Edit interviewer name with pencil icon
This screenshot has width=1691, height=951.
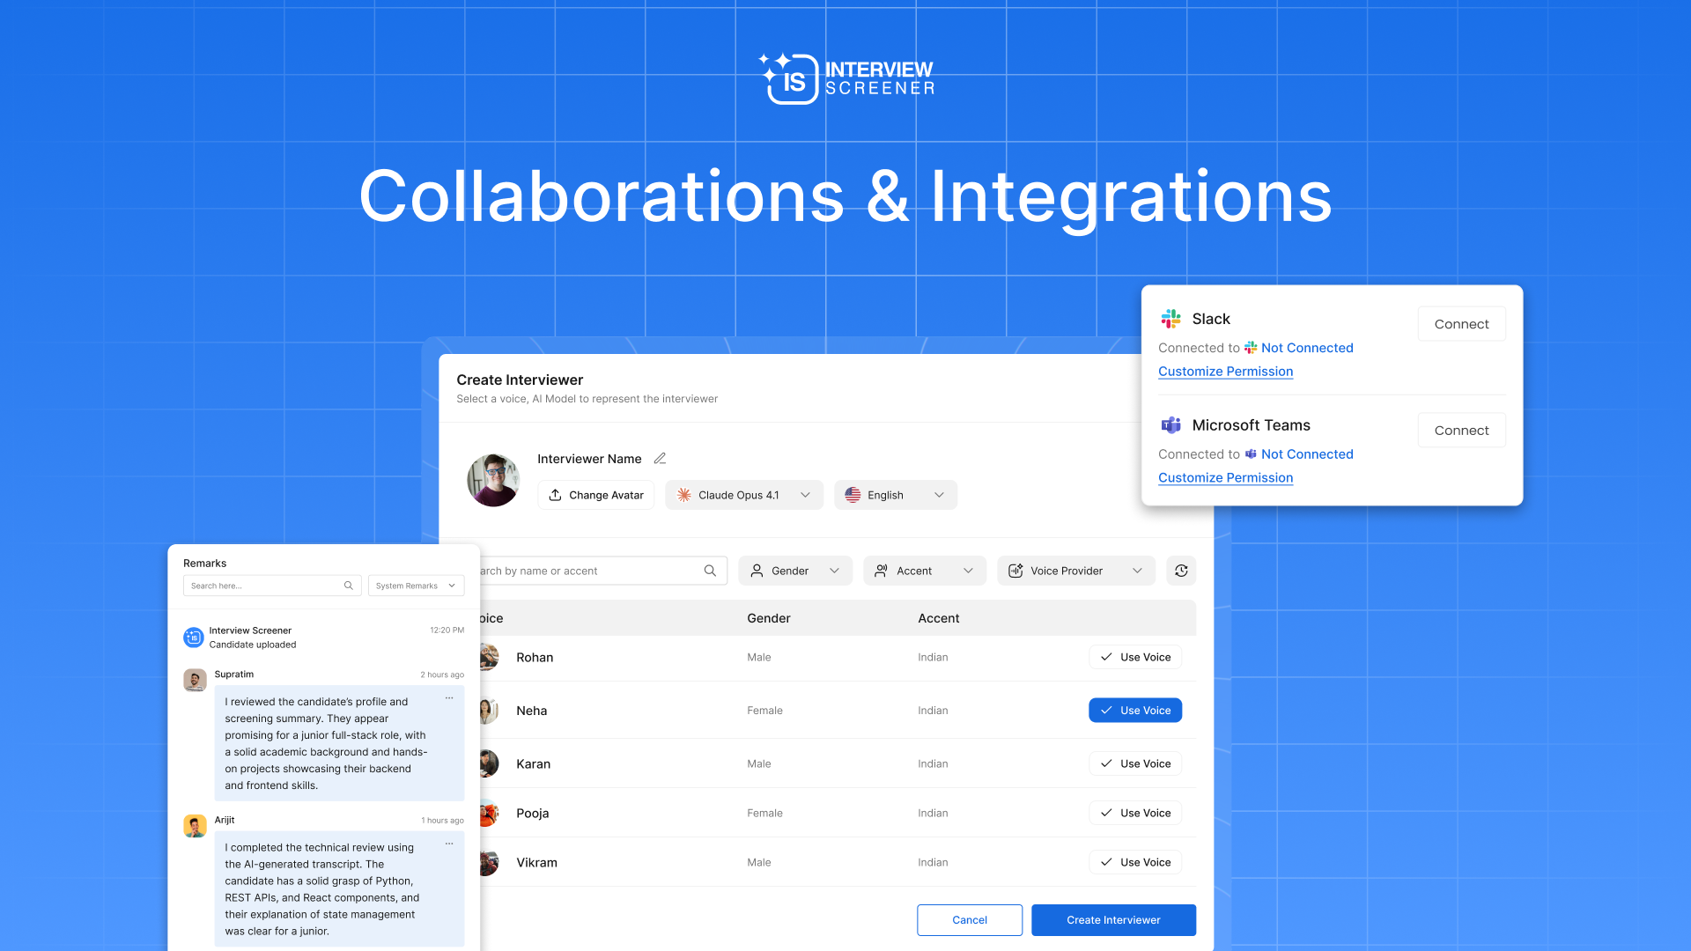660,459
